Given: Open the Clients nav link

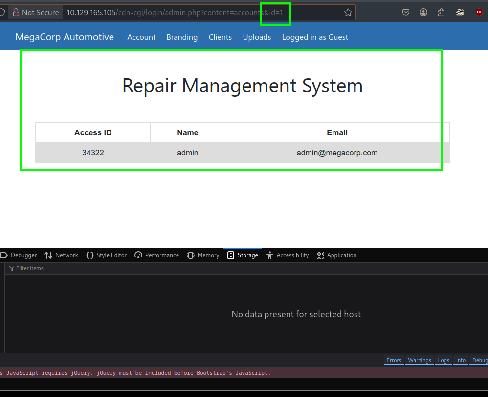Looking at the screenshot, I should pyautogui.click(x=220, y=37).
